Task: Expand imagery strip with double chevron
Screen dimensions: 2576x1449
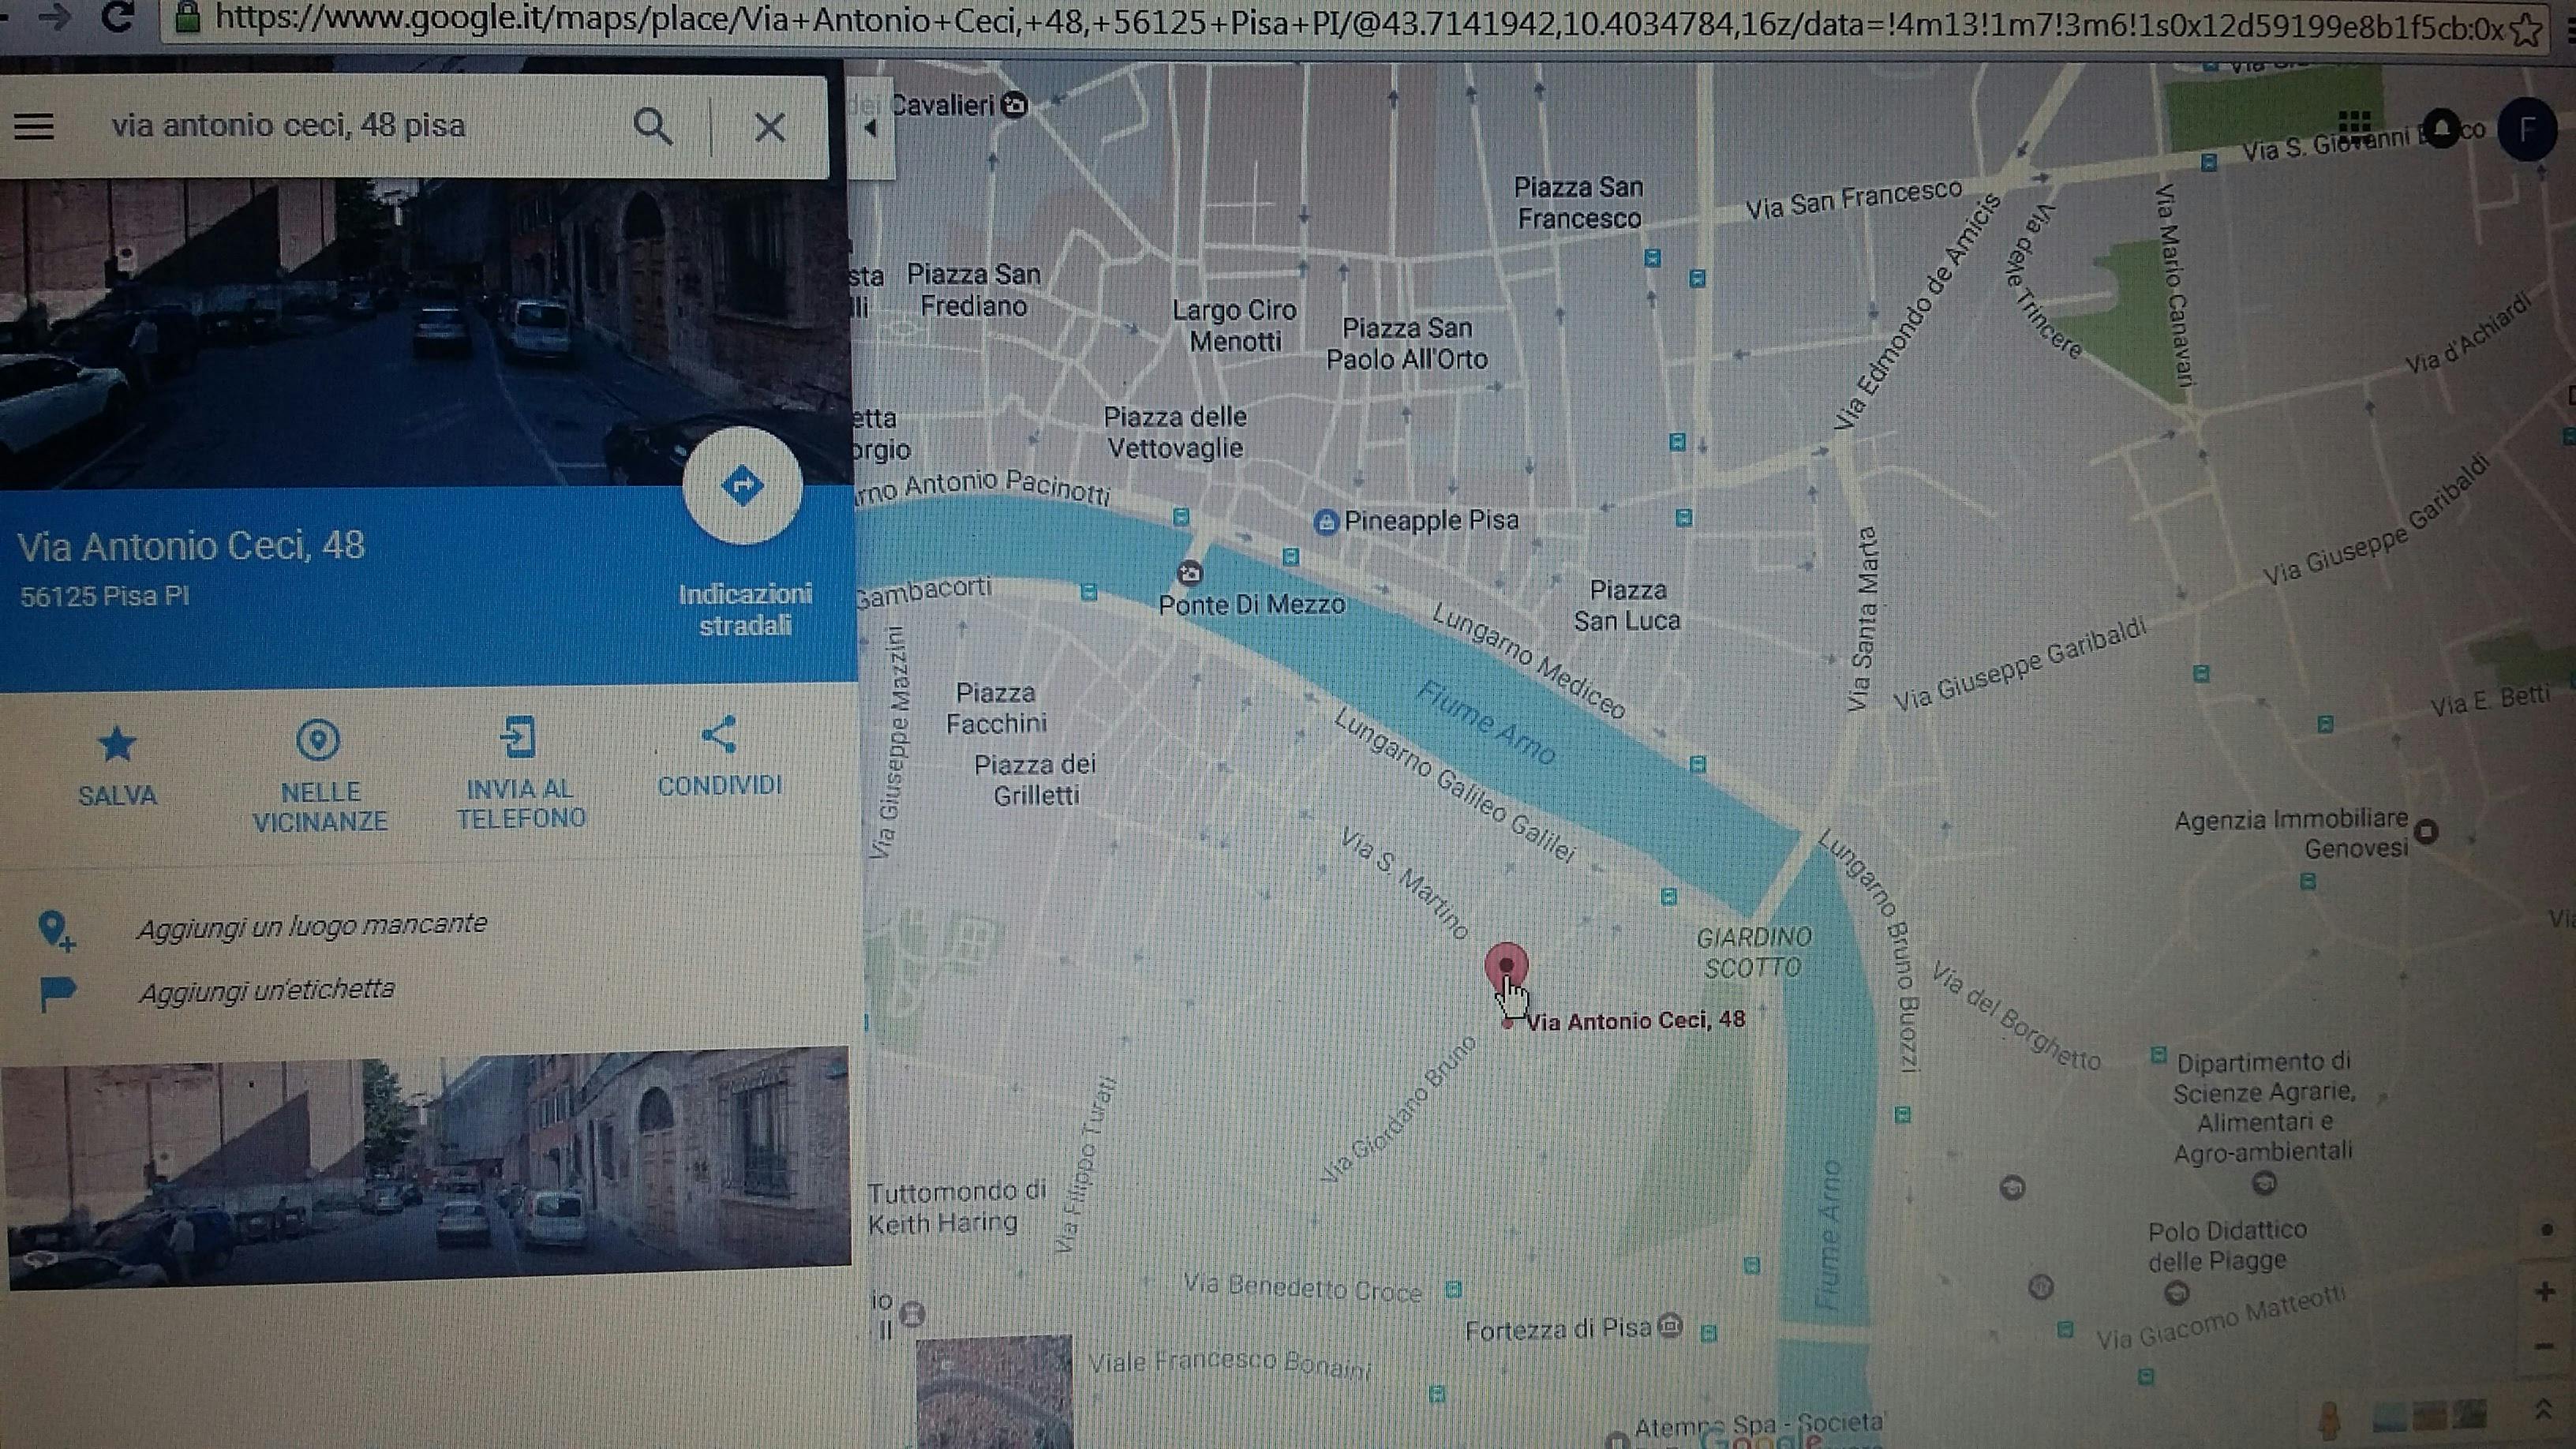Action: click(2543, 1410)
